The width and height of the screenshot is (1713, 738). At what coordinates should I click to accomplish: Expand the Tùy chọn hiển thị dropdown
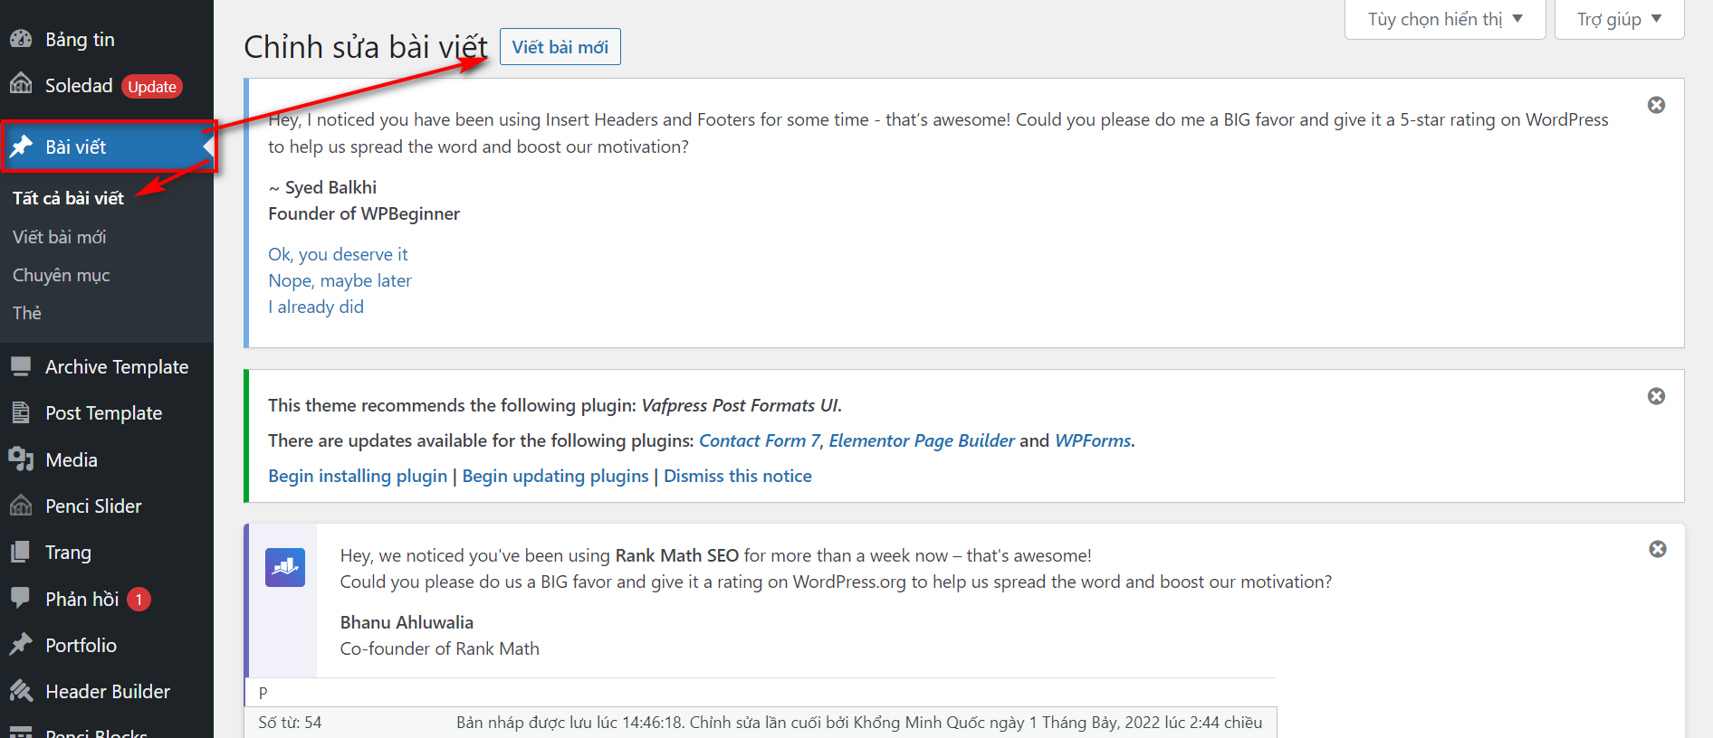click(1444, 19)
